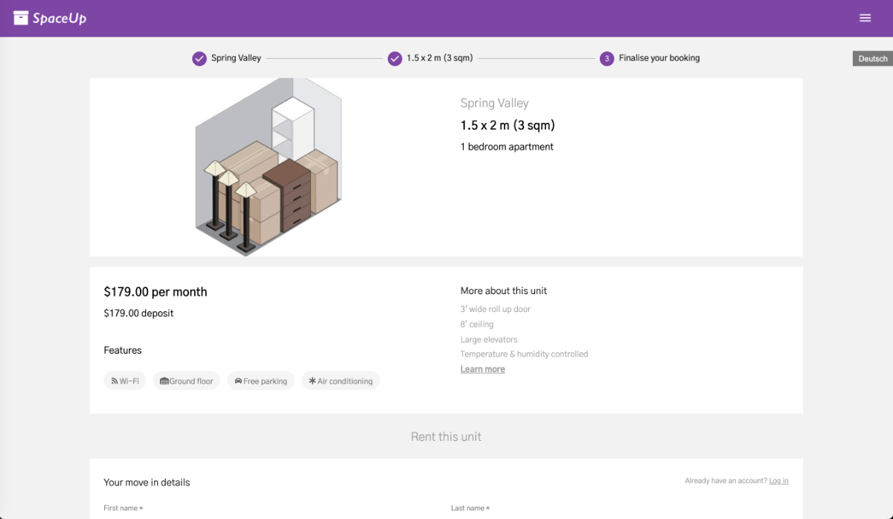
Task: Click the 'More about this unit' heading
Action: click(504, 291)
